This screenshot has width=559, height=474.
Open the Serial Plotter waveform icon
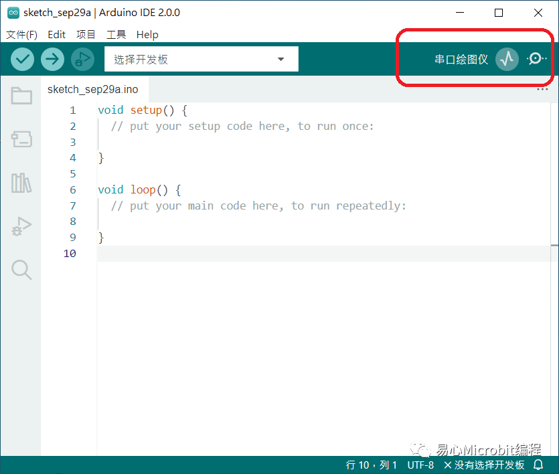(507, 59)
